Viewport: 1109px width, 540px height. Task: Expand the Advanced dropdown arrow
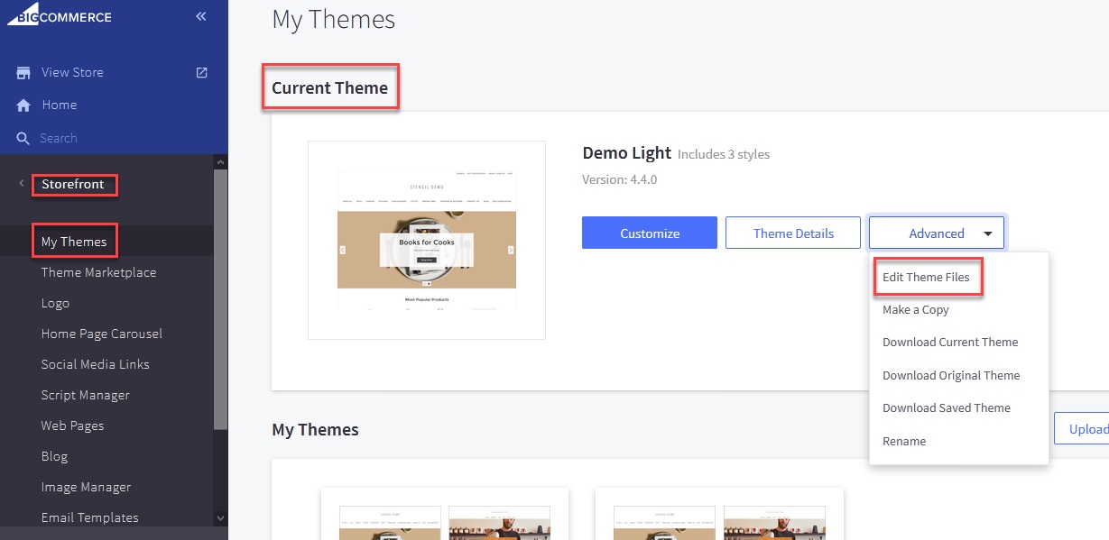point(988,233)
